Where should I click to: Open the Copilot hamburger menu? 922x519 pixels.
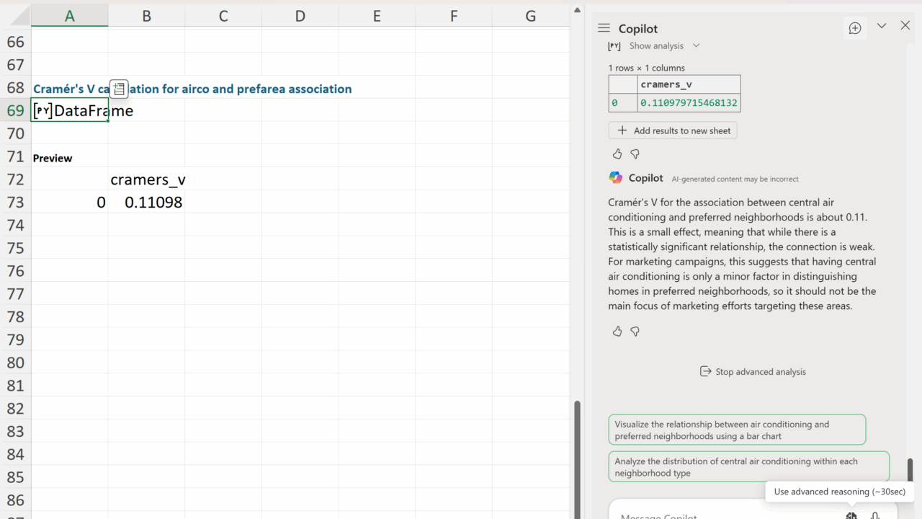(x=604, y=28)
